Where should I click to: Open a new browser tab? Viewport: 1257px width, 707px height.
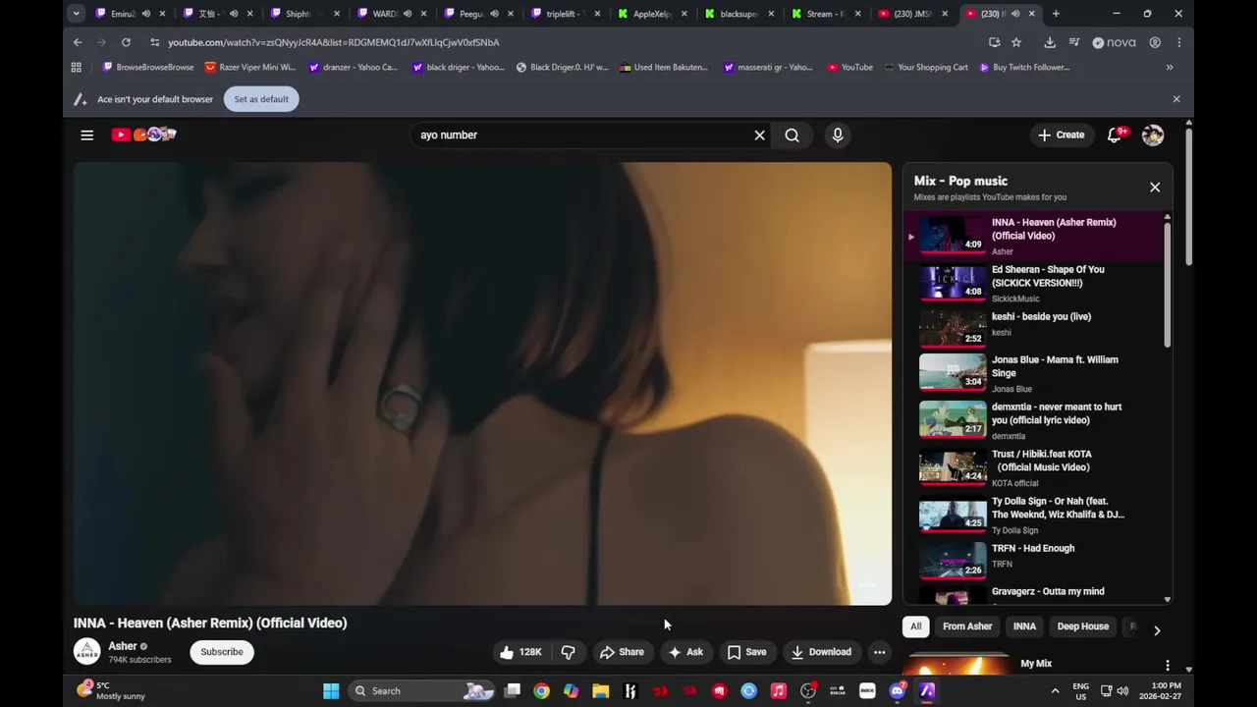tap(1056, 14)
